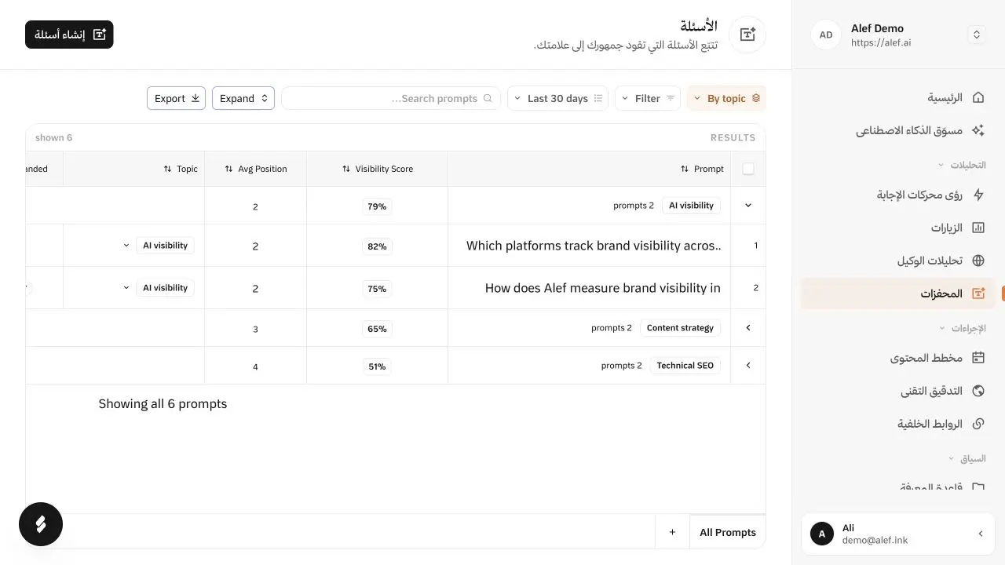Collapse the التحليلات sidebar section
The image size is (1005, 565).
[963, 166]
